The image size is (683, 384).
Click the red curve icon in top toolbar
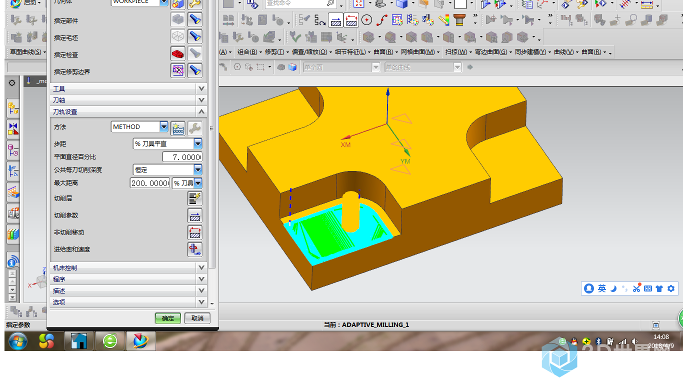pos(382,20)
